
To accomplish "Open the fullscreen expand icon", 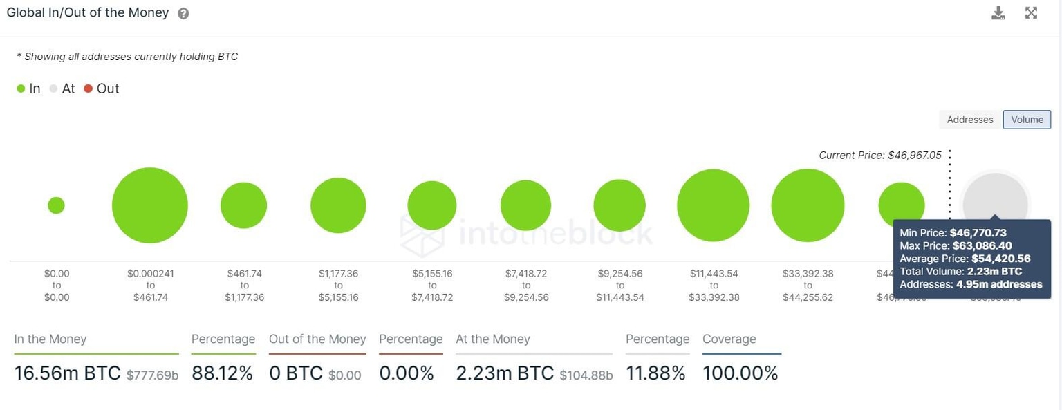I will coord(1031,12).
